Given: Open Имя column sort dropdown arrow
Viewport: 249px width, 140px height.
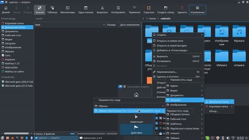Looking at the screenshot, I should coord(104,25).
